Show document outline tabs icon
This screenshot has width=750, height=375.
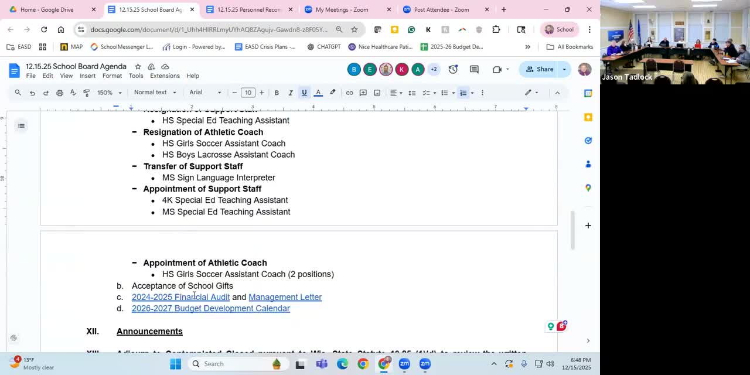[21, 126]
